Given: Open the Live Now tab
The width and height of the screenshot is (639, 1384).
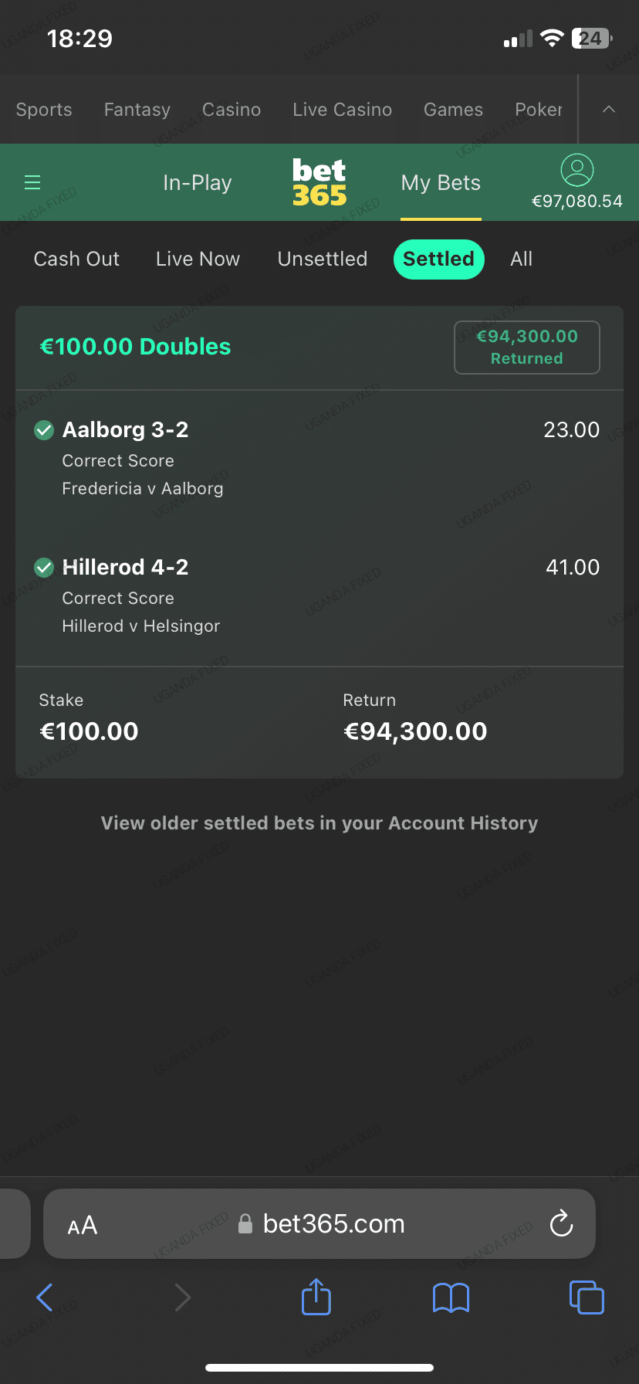Looking at the screenshot, I should pyautogui.click(x=198, y=259).
